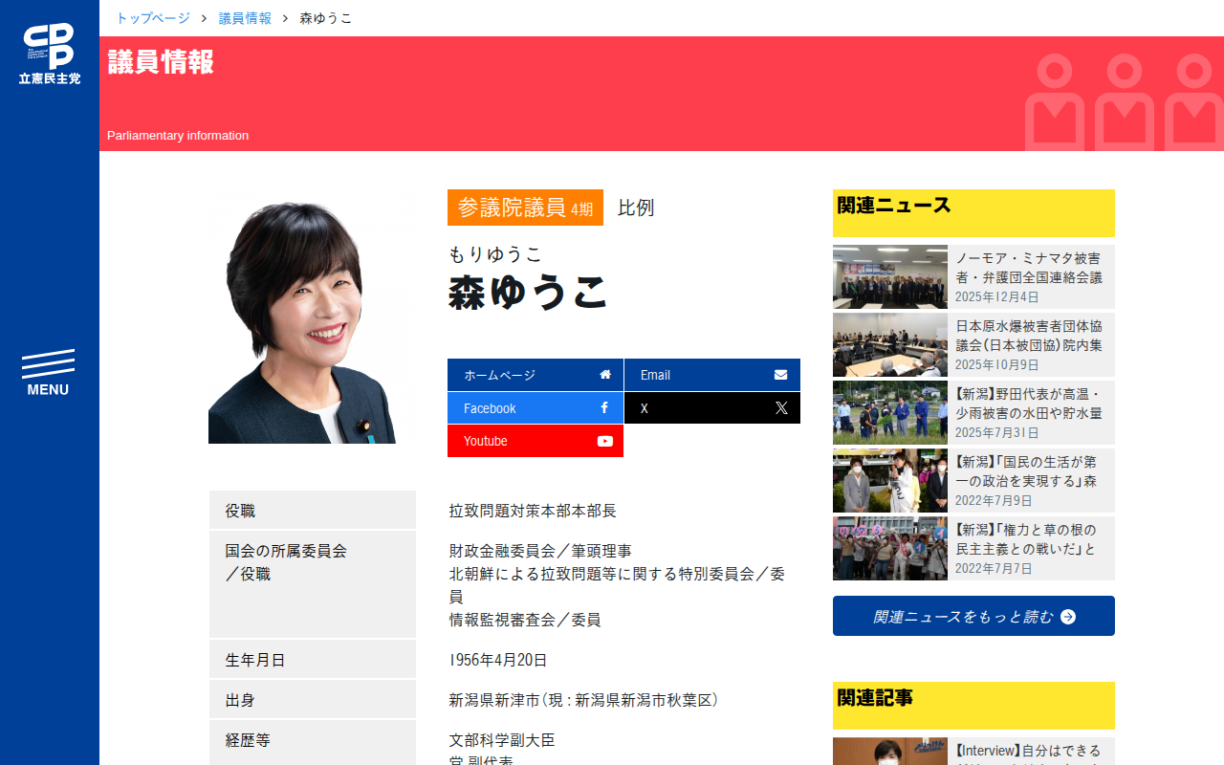Screen dimensions: 1224x765
Task: Open the Interview article thumbnail
Action: (890, 751)
